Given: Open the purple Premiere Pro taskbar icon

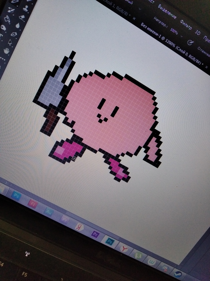Looking at the screenshot, I should [x=95, y=234].
